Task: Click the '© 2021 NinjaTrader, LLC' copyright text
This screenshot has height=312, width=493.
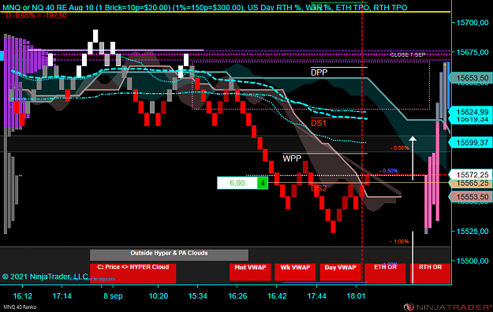Action: [45, 277]
